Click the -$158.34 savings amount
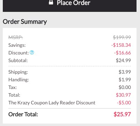140x126 pixels. pos(121,45)
